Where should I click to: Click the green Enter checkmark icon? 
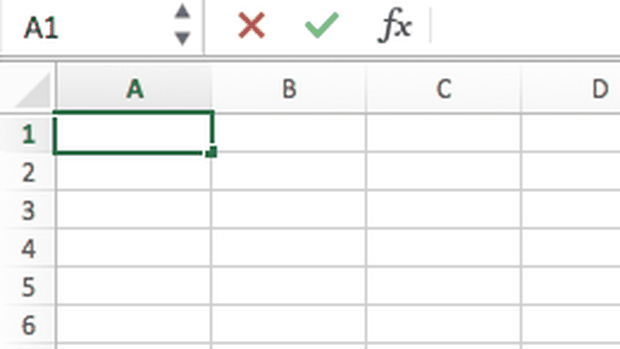coord(322,25)
